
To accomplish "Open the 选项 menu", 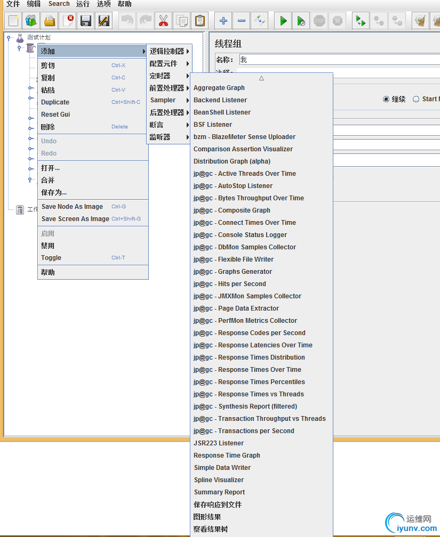I will coord(103,4).
